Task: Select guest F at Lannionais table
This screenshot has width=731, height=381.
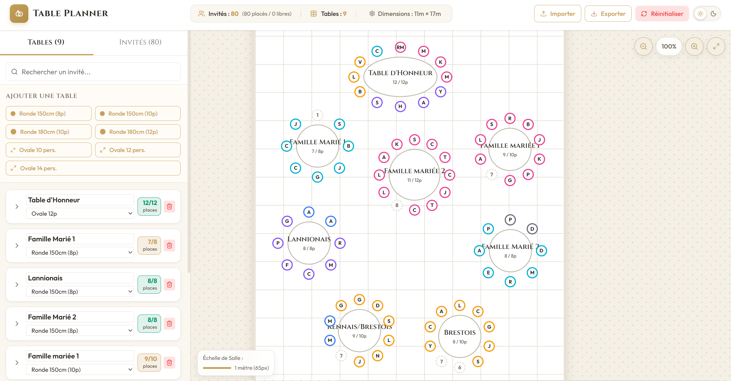Action: click(287, 265)
